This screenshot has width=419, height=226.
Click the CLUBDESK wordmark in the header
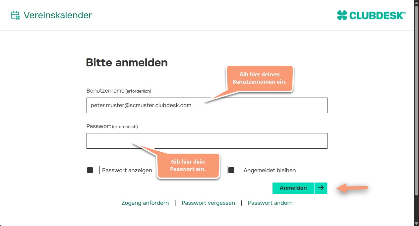tap(377, 15)
